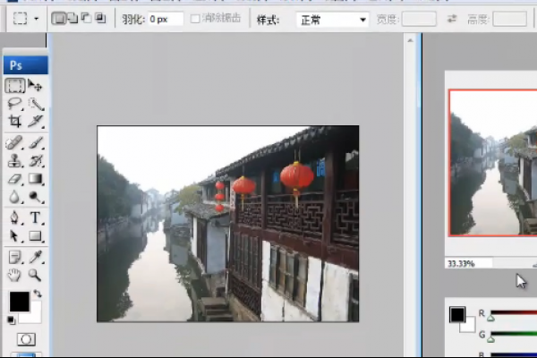The image size is (537, 358).
Task: Select the History Brush tool
Action: click(x=36, y=161)
